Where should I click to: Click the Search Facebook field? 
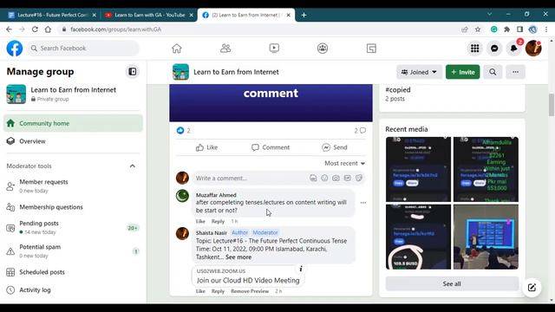(83, 49)
